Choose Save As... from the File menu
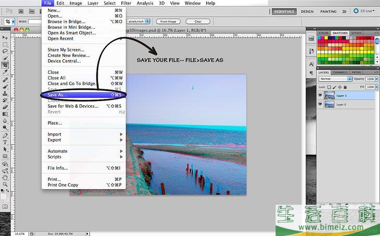 point(57,95)
